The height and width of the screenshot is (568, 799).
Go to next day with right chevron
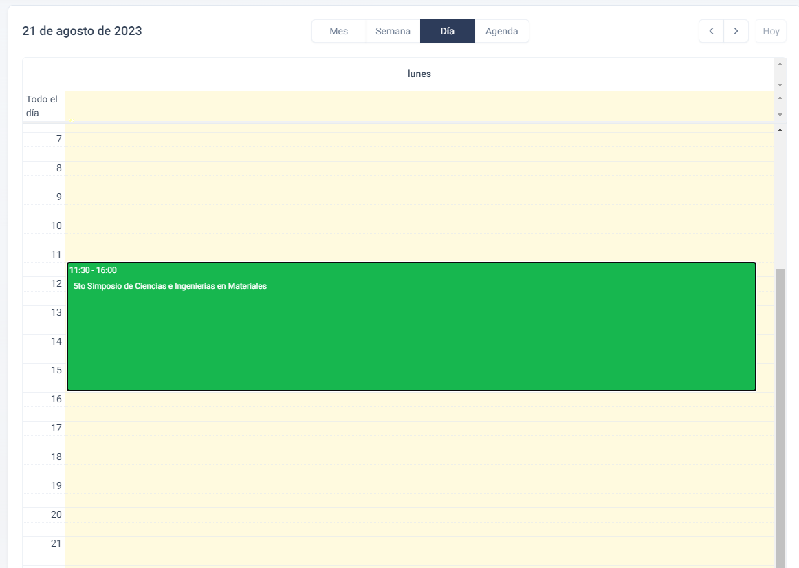coord(736,31)
